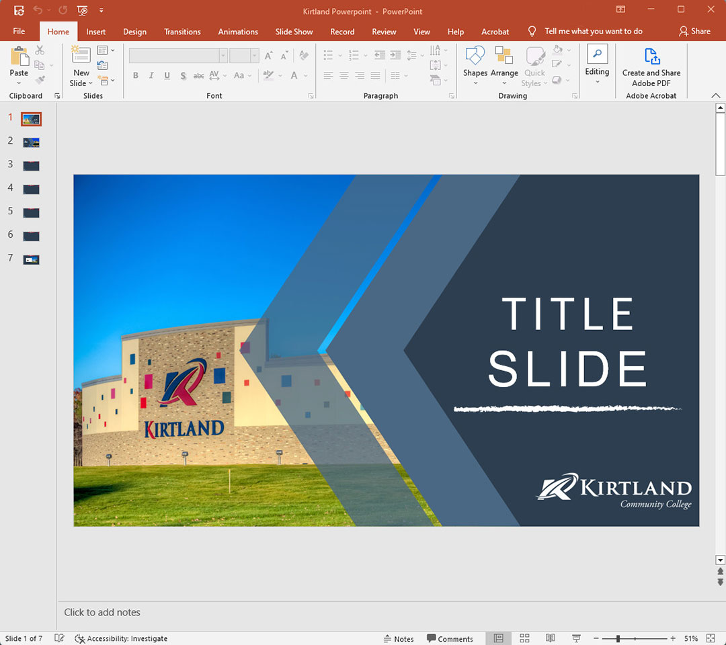Open the File menu
This screenshot has width=726, height=645.
[x=19, y=32]
